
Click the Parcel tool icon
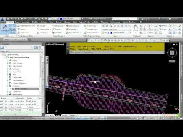pyautogui.click(x=38, y=26)
